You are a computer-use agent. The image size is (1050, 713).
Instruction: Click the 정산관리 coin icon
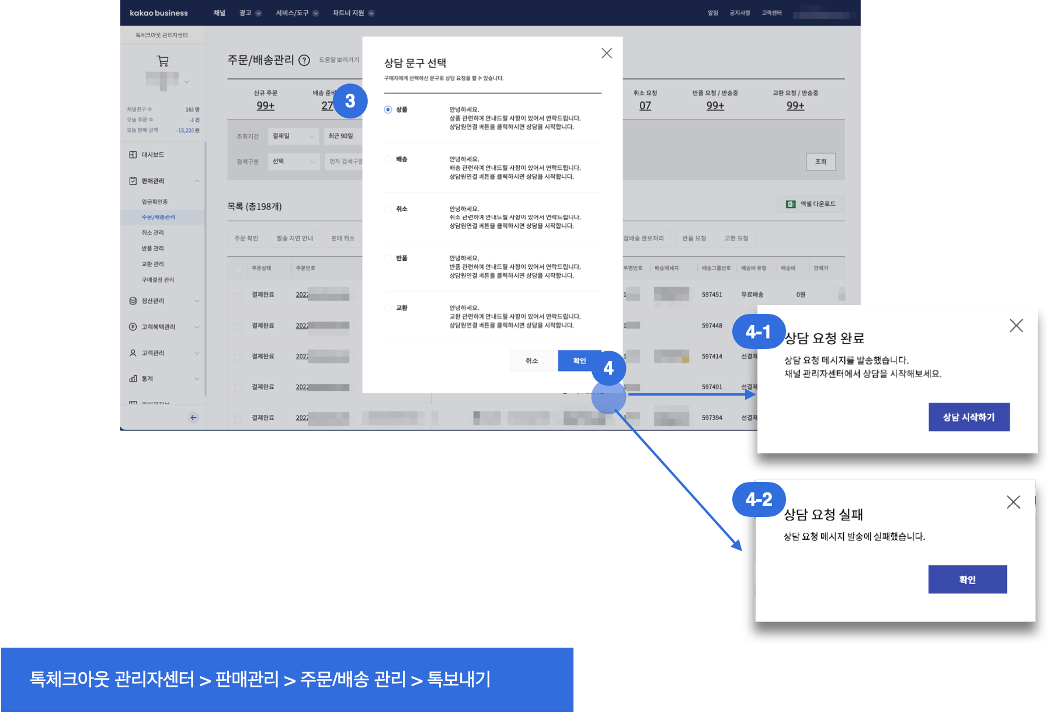pyautogui.click(x=133, y=301)
